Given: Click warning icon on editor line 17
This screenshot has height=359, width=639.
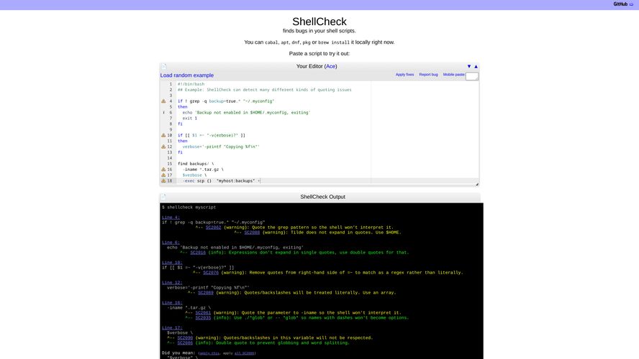Looking at the screenshot, I should (163, 175).
